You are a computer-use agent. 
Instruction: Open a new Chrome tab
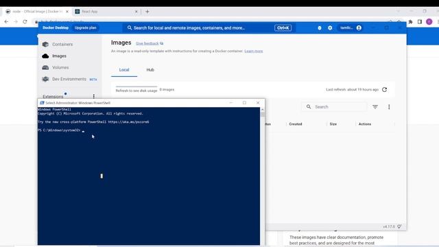pos(147,12)
